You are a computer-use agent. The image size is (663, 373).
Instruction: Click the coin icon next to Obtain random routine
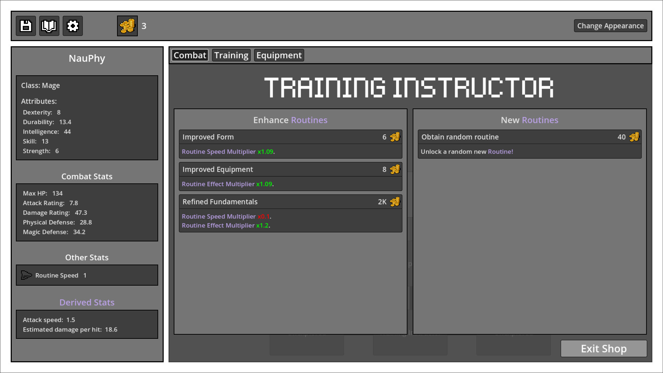pos(634,137)
